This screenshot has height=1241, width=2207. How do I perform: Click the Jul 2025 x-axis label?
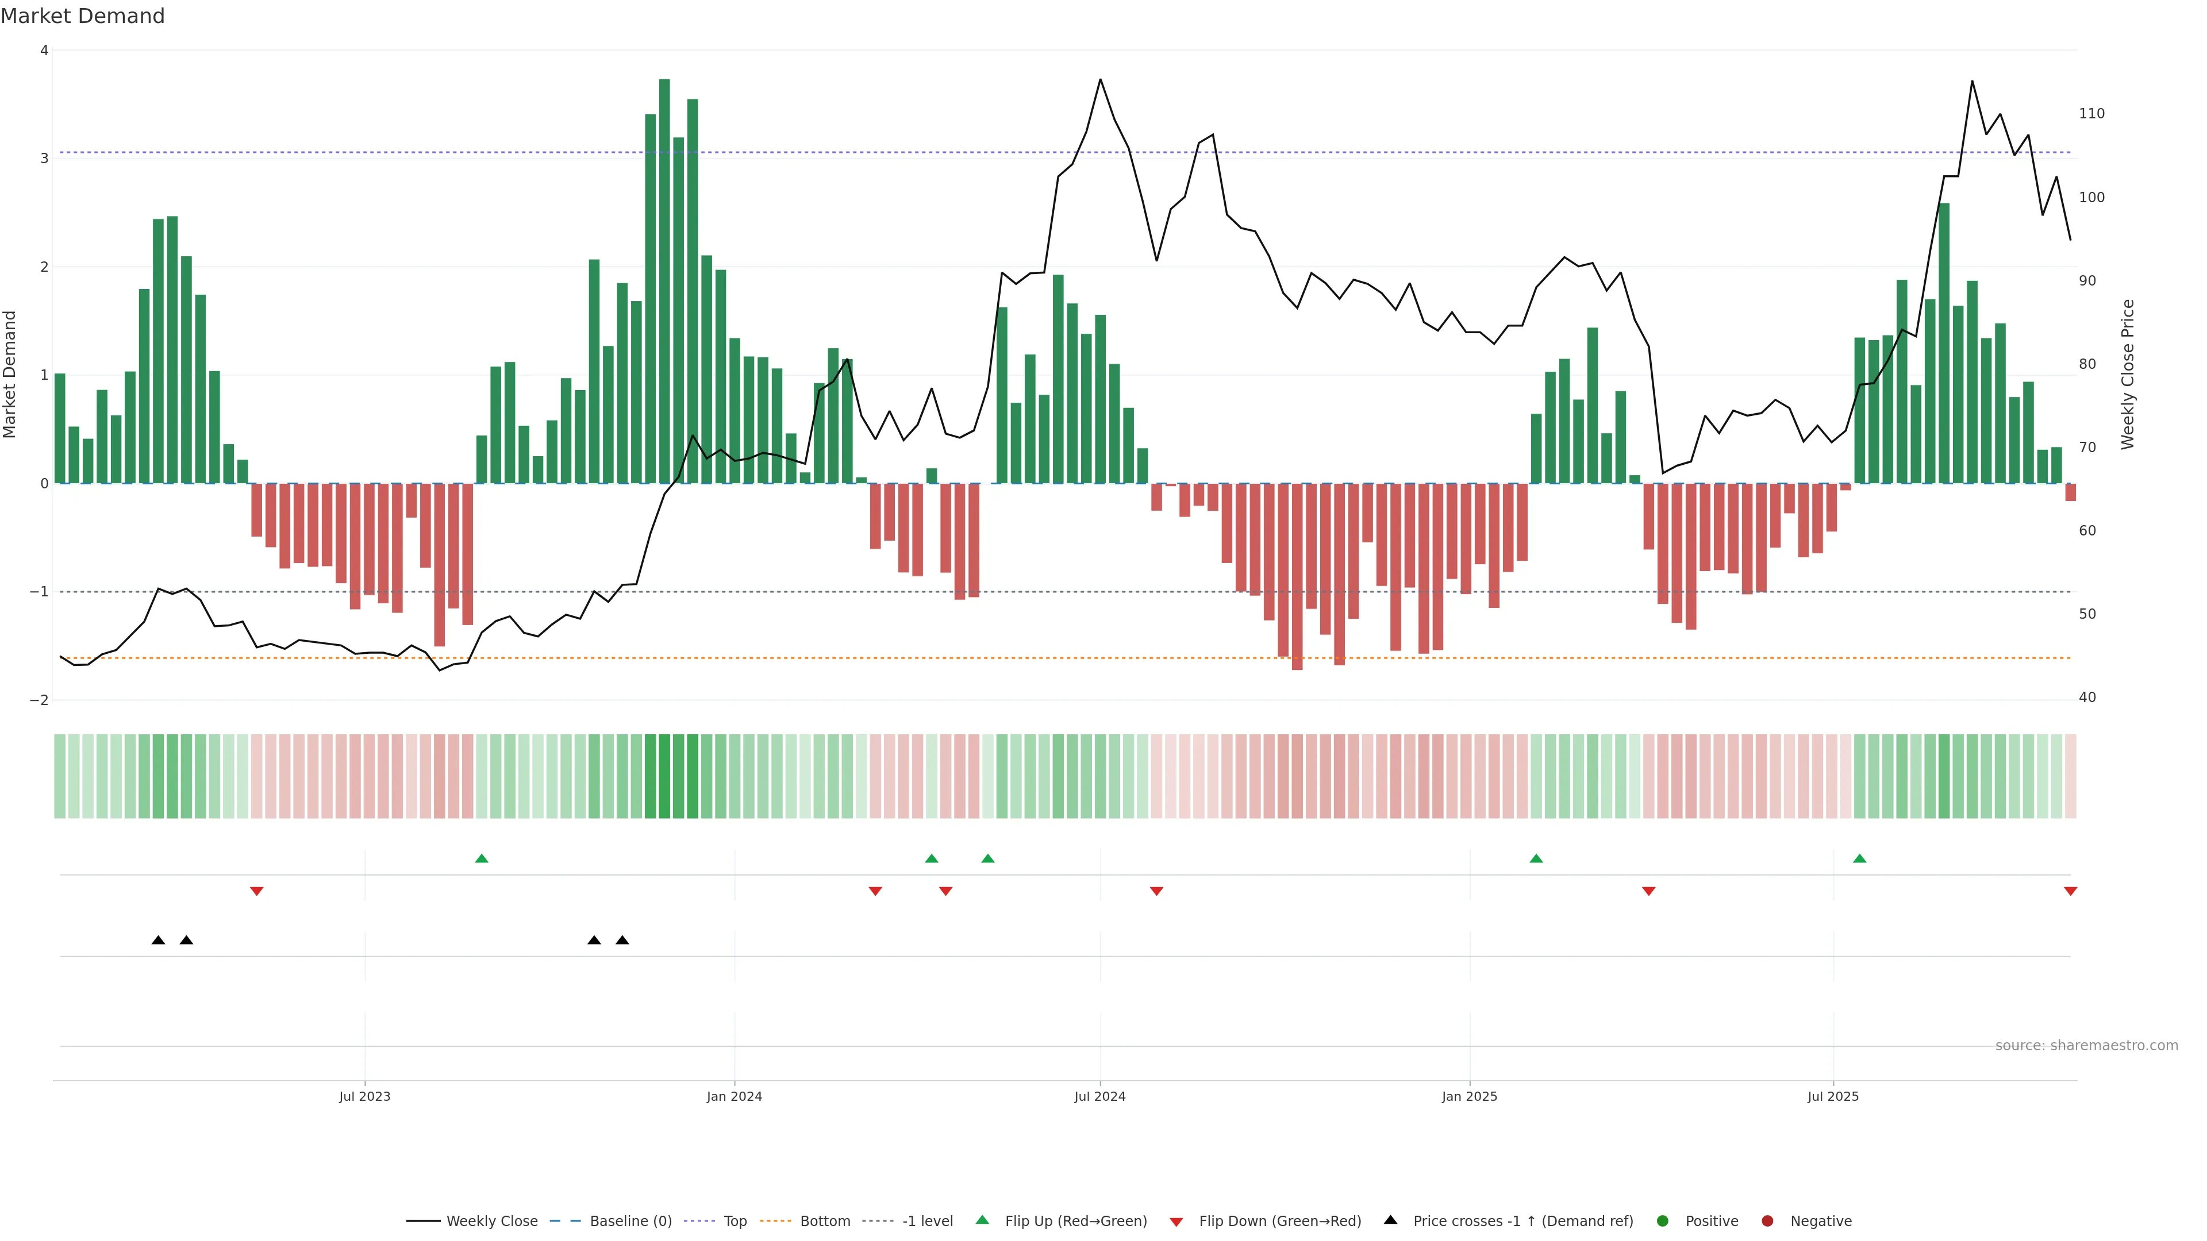click(1833, 1097)
